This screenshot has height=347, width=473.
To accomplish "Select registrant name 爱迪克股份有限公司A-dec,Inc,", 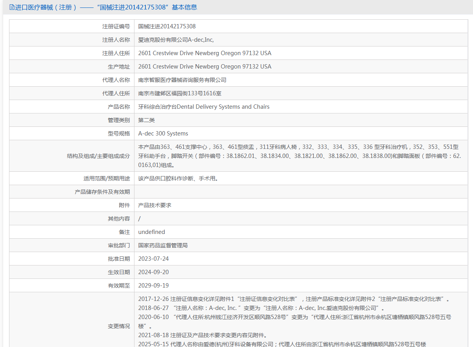I will (176, 40).
